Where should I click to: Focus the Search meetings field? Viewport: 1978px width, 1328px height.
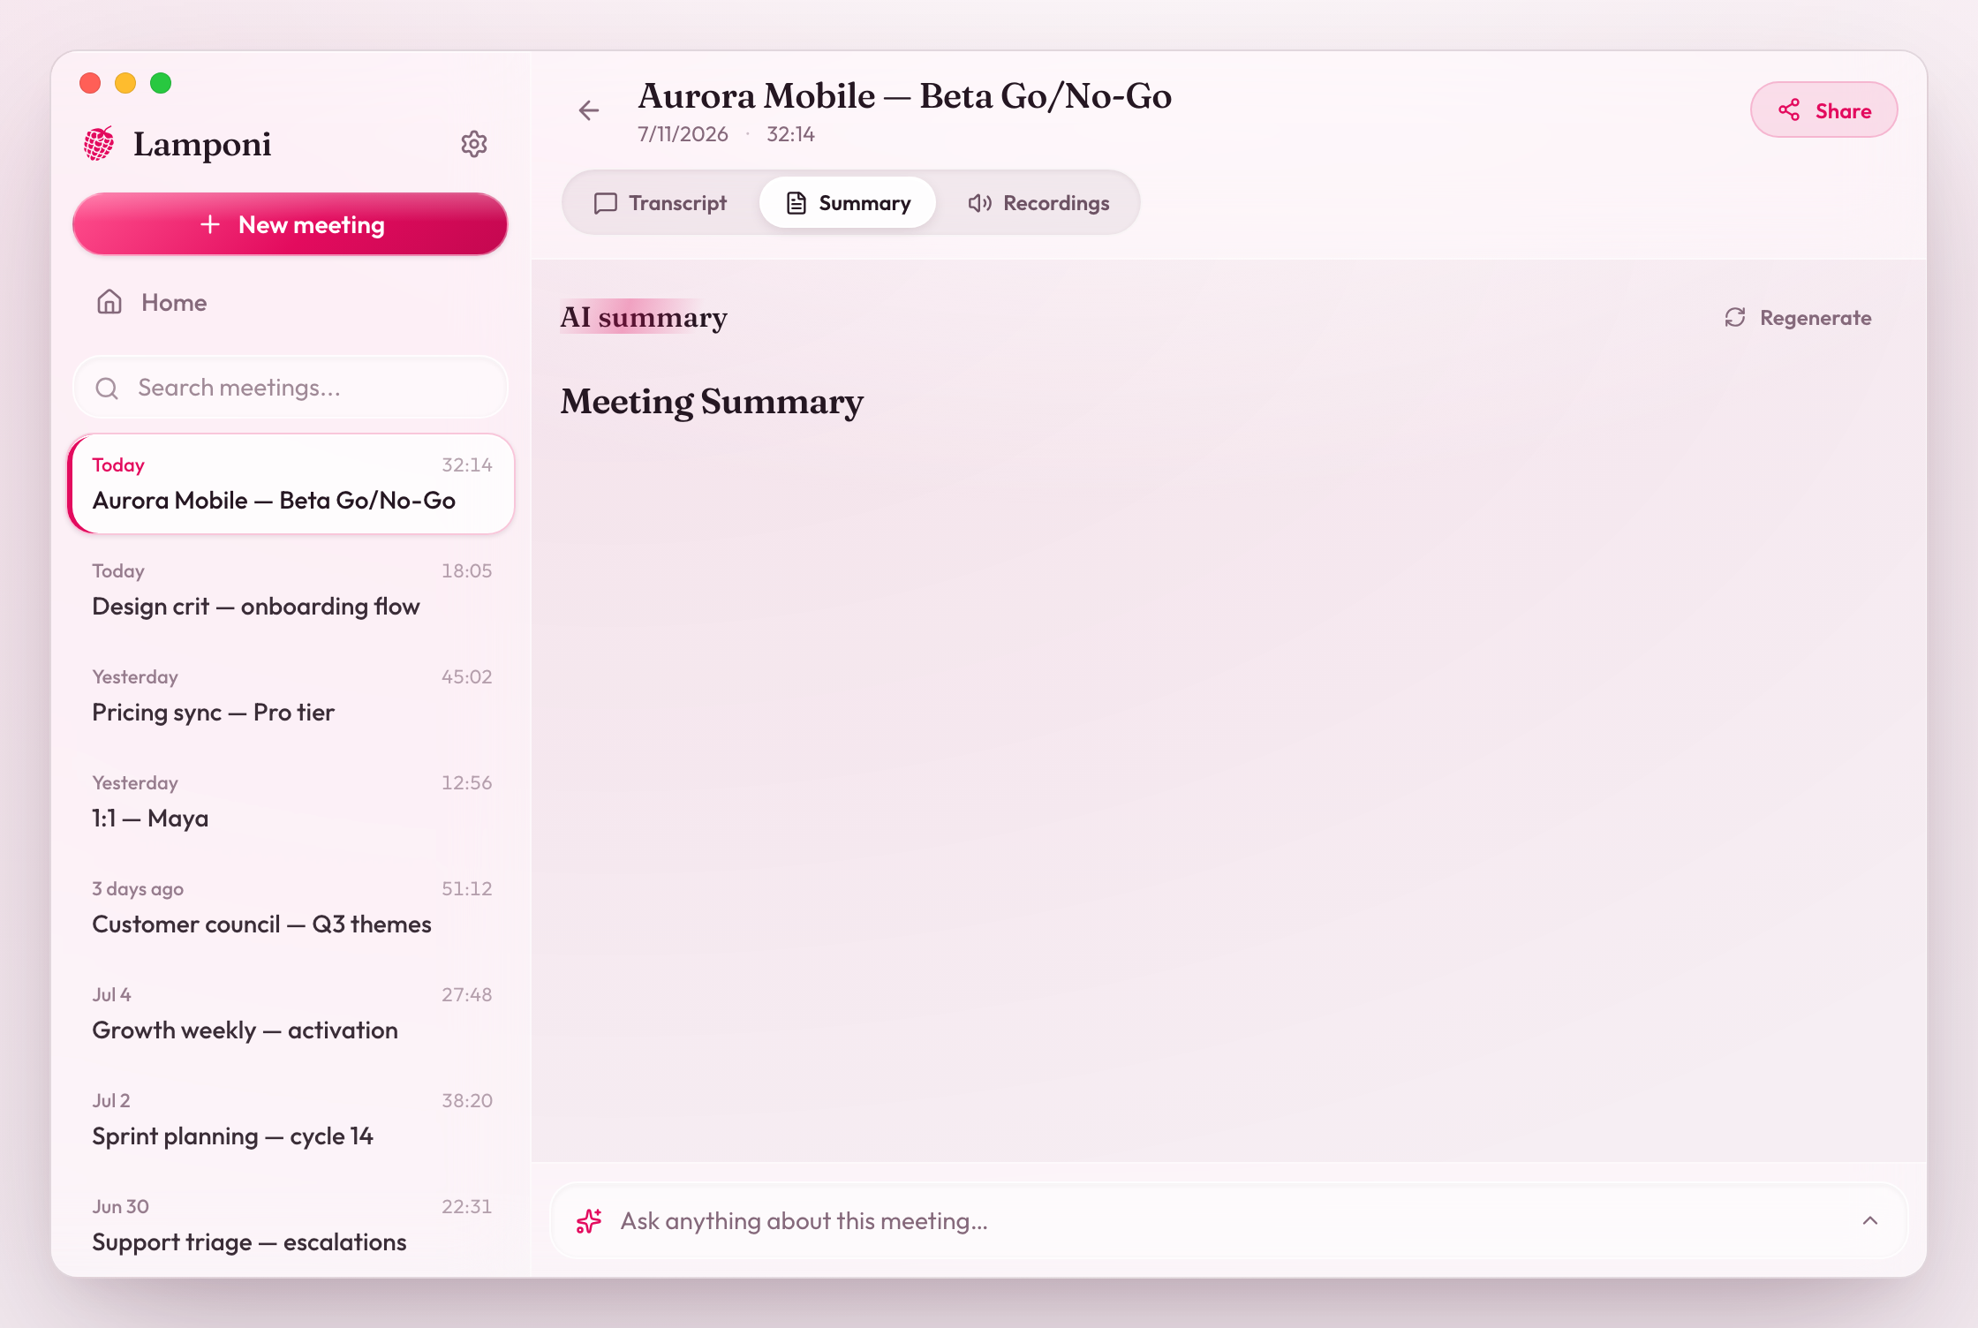point(291,388)
